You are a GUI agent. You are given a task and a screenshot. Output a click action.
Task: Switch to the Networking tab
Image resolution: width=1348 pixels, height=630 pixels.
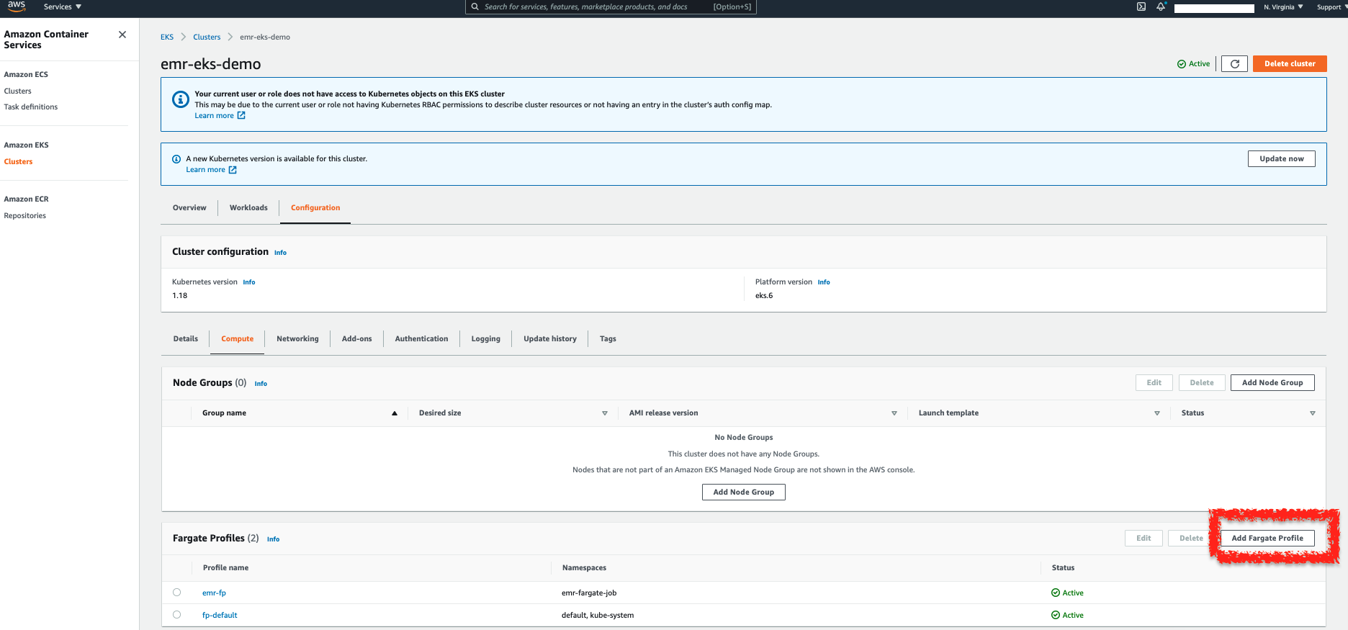pos(297,339)
